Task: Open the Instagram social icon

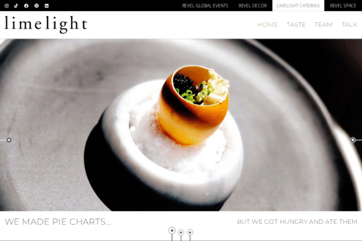Action: (x=7, y=6)
